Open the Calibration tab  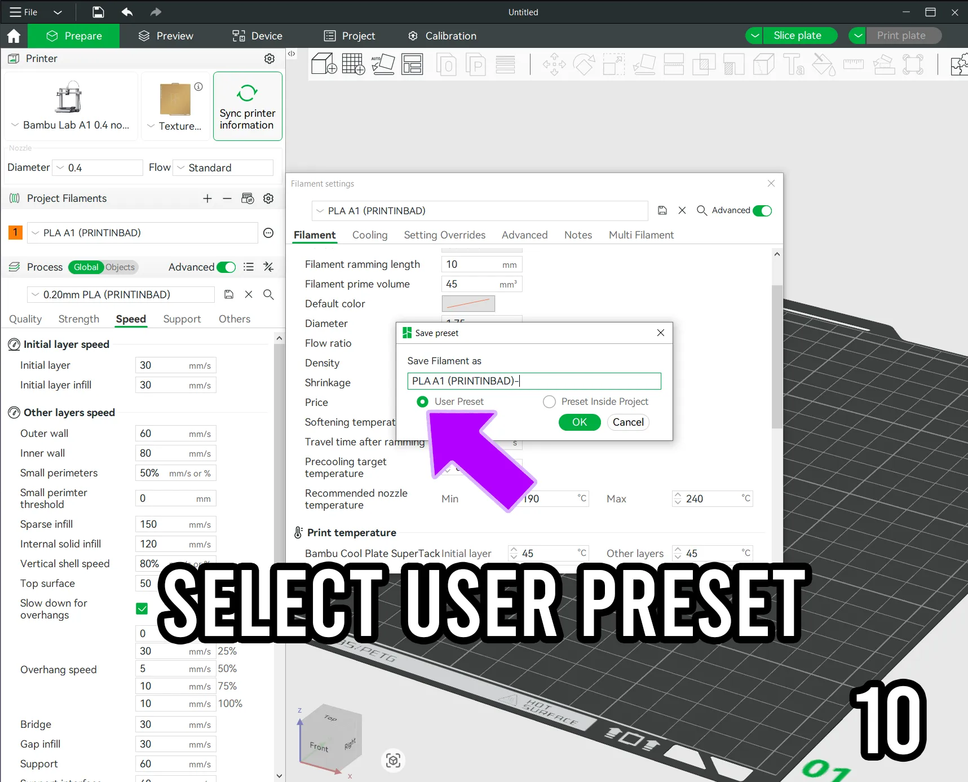pyautogui.click(x=443, y=36)
